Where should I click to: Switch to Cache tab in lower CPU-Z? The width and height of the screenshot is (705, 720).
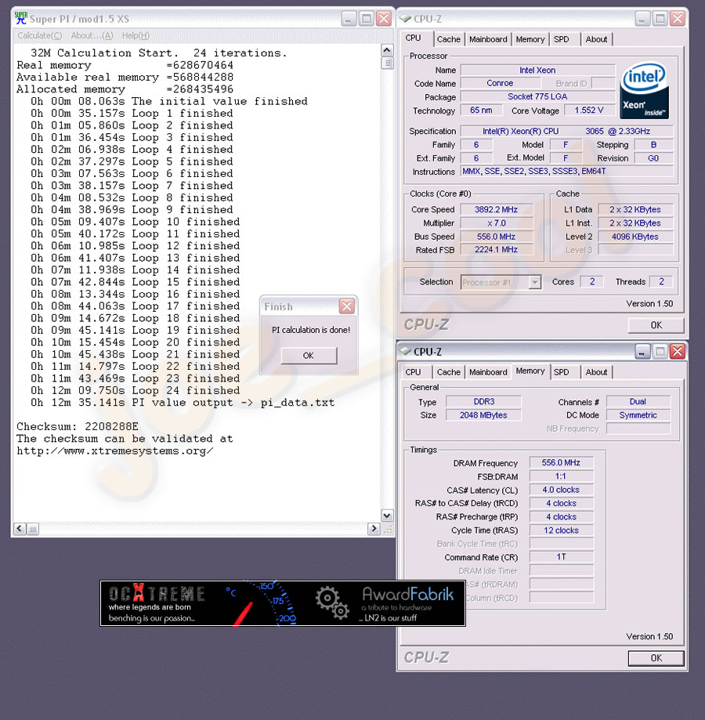[448, 372]
